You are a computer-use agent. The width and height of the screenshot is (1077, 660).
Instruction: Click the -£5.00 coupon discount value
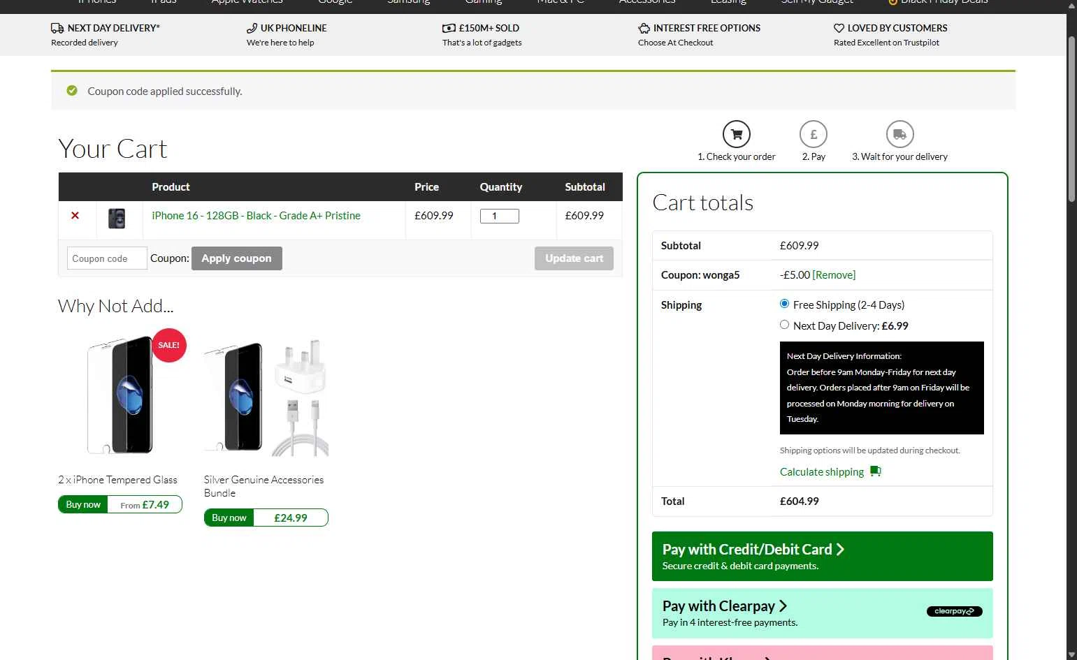[795, 275]
